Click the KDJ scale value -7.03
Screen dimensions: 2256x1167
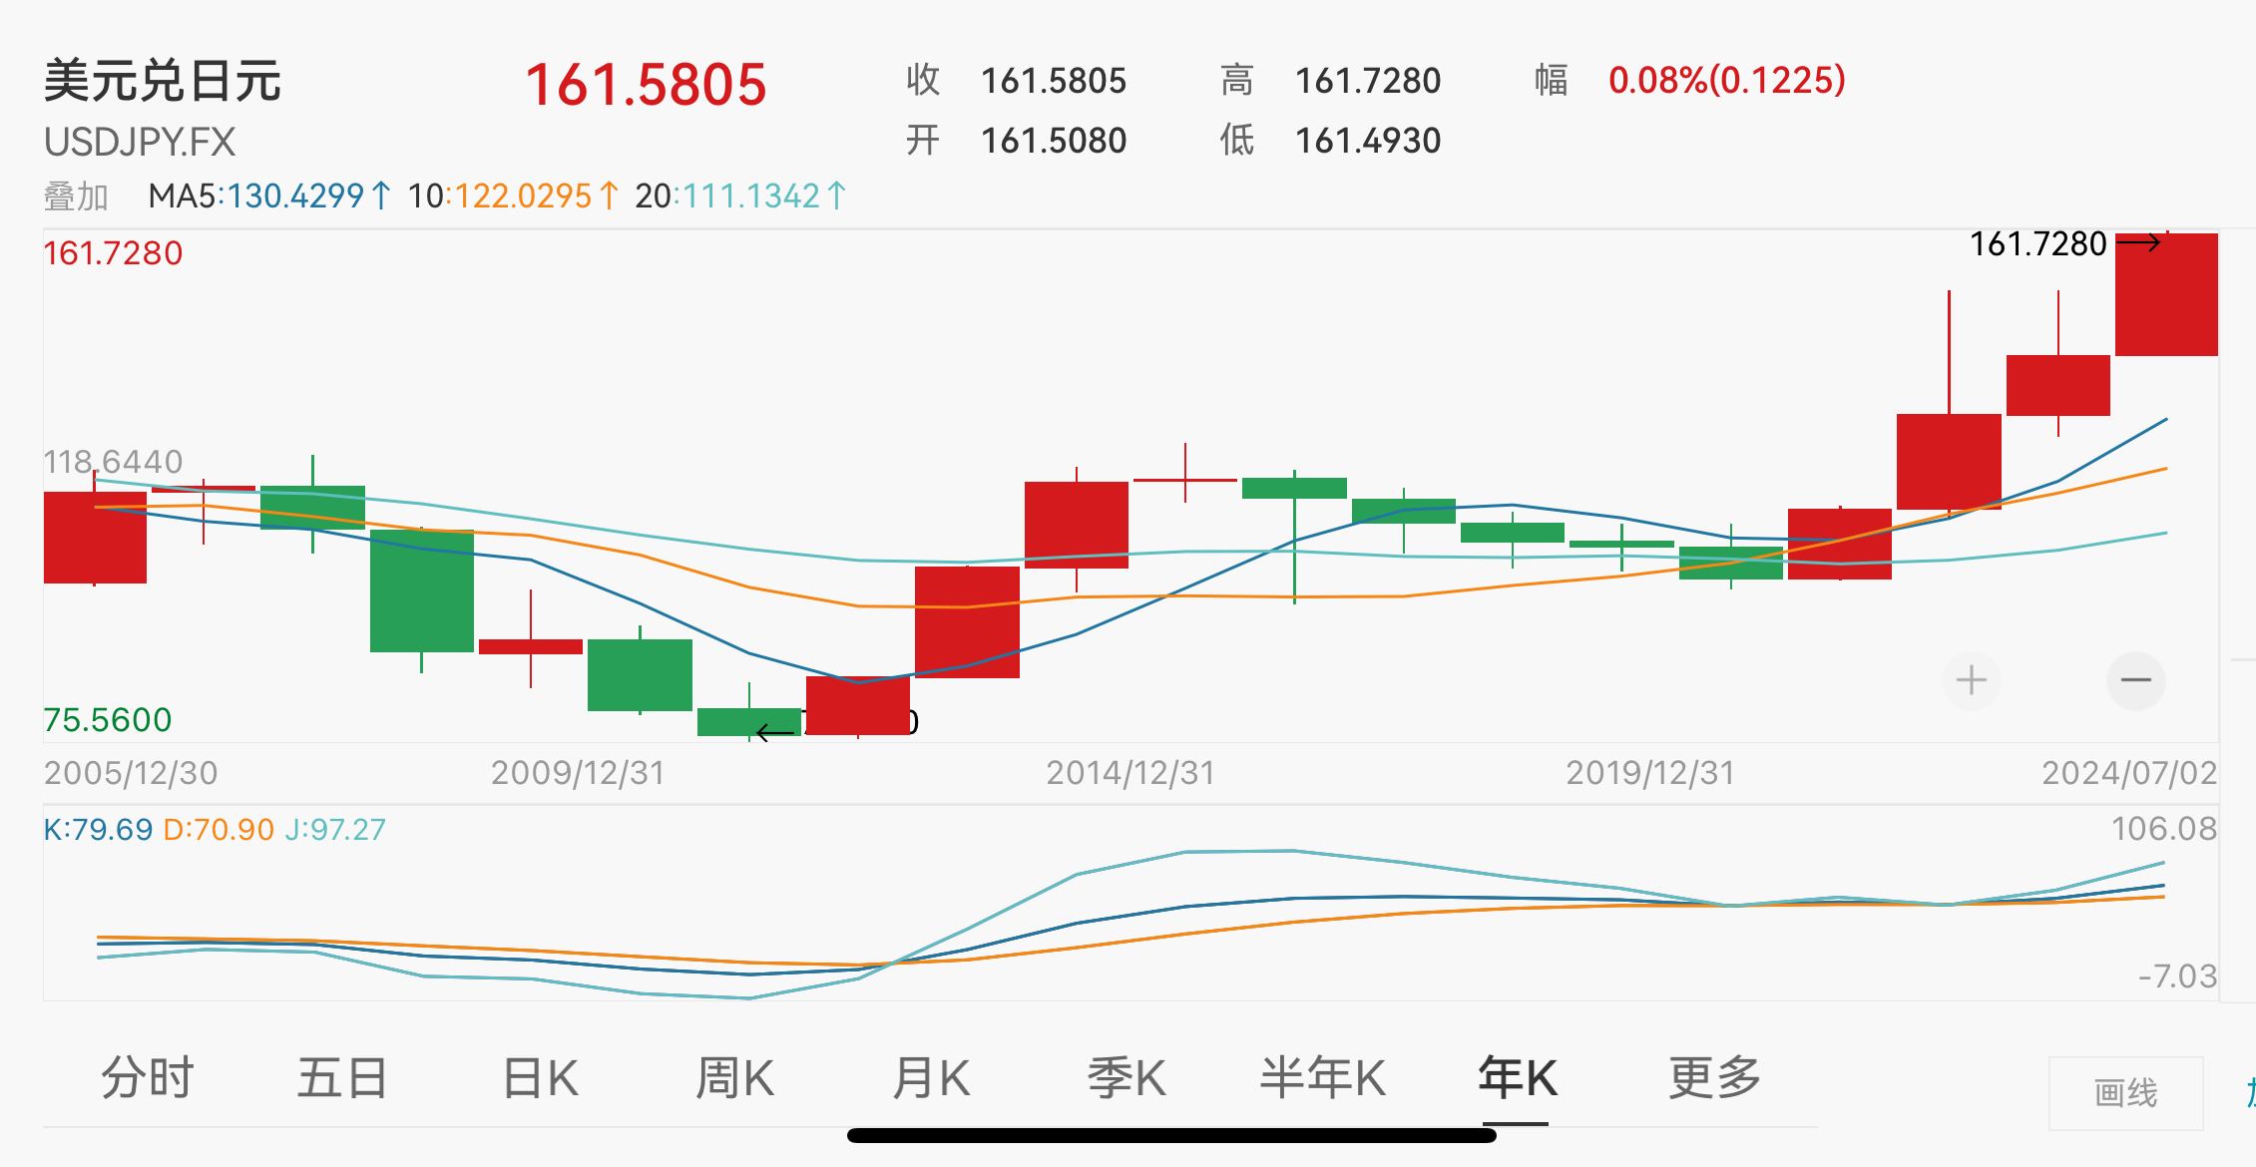(2177, 976)
